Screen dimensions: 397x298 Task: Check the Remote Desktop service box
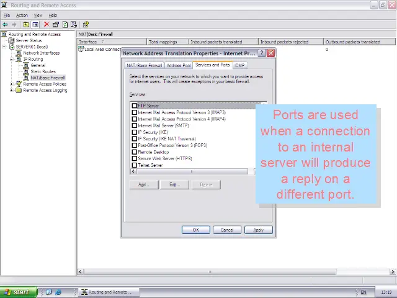coord(135,152)
